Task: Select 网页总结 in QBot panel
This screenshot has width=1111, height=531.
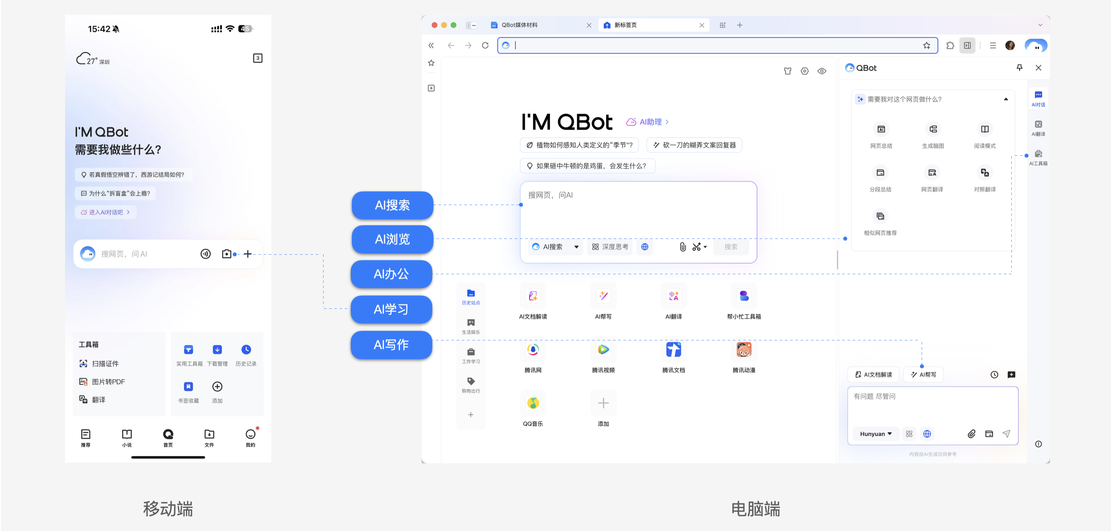Action: [881, 135]
